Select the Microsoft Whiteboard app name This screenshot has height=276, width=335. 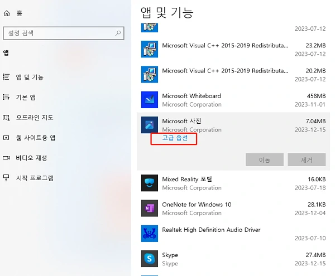192,96
